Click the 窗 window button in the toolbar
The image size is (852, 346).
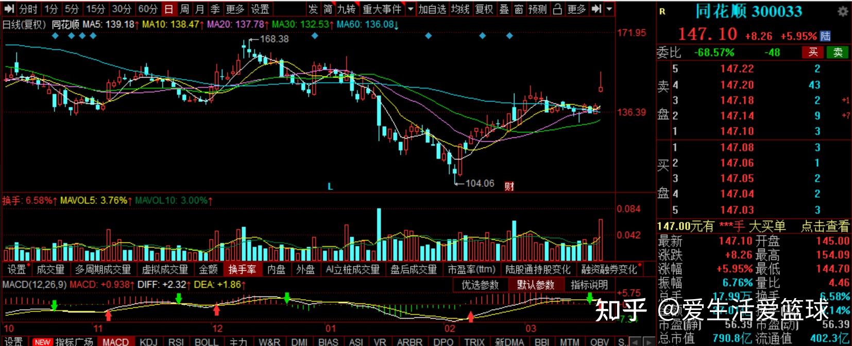(519, 9)
